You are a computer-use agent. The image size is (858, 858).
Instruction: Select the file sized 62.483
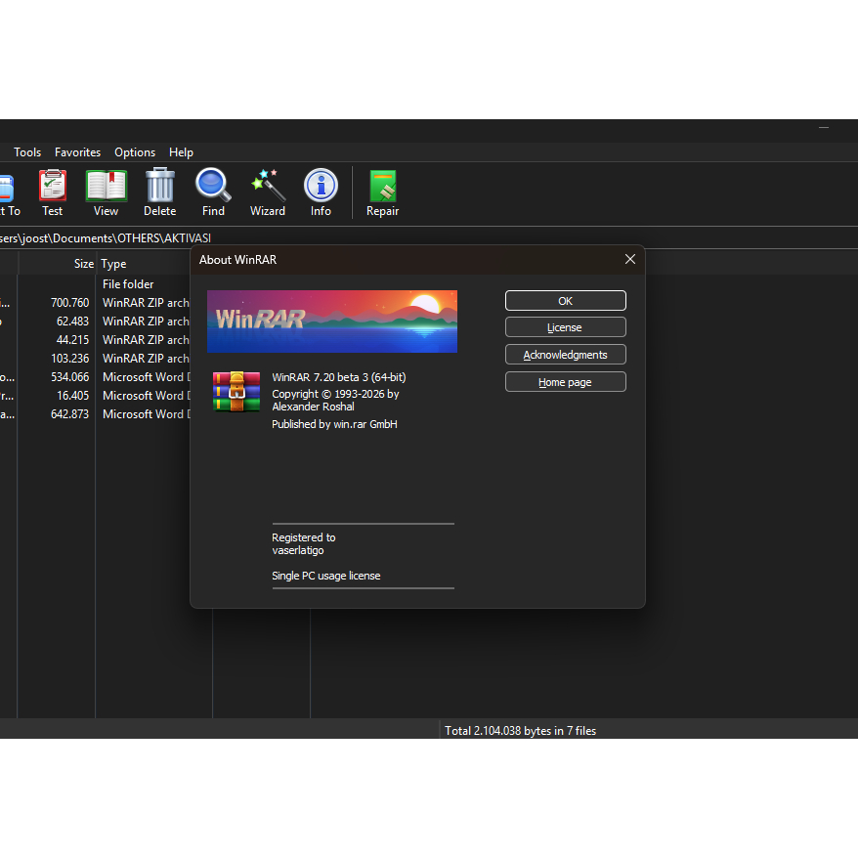pos(95,322)
